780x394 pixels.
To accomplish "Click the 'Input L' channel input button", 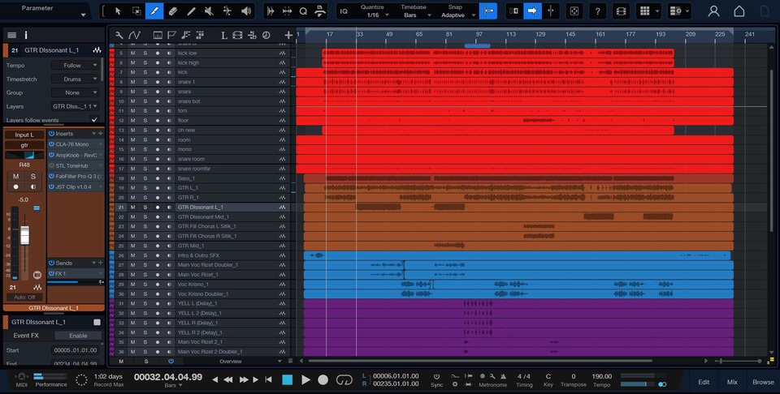I will point(24,135).
